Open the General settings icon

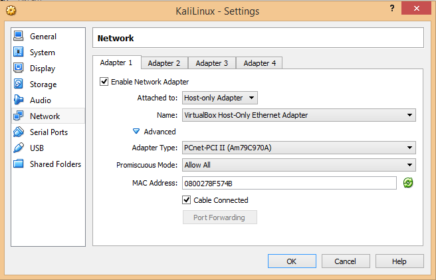19,36
